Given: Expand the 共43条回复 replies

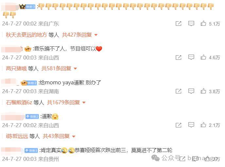Looking at the screenshot, I should click(59, 136).
